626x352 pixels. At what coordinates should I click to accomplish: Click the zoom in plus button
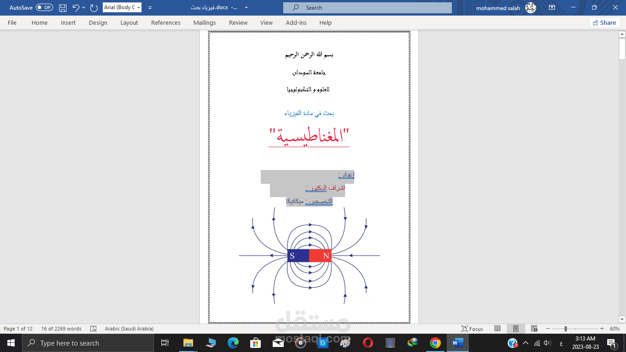coord(602,329)
